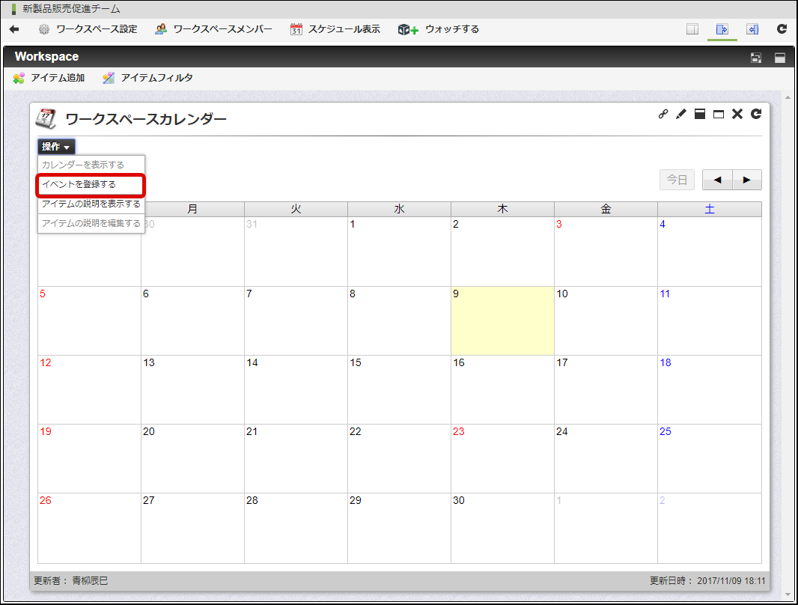
Task: Click the アイテム追加 icon
Action: click(19, 78)
